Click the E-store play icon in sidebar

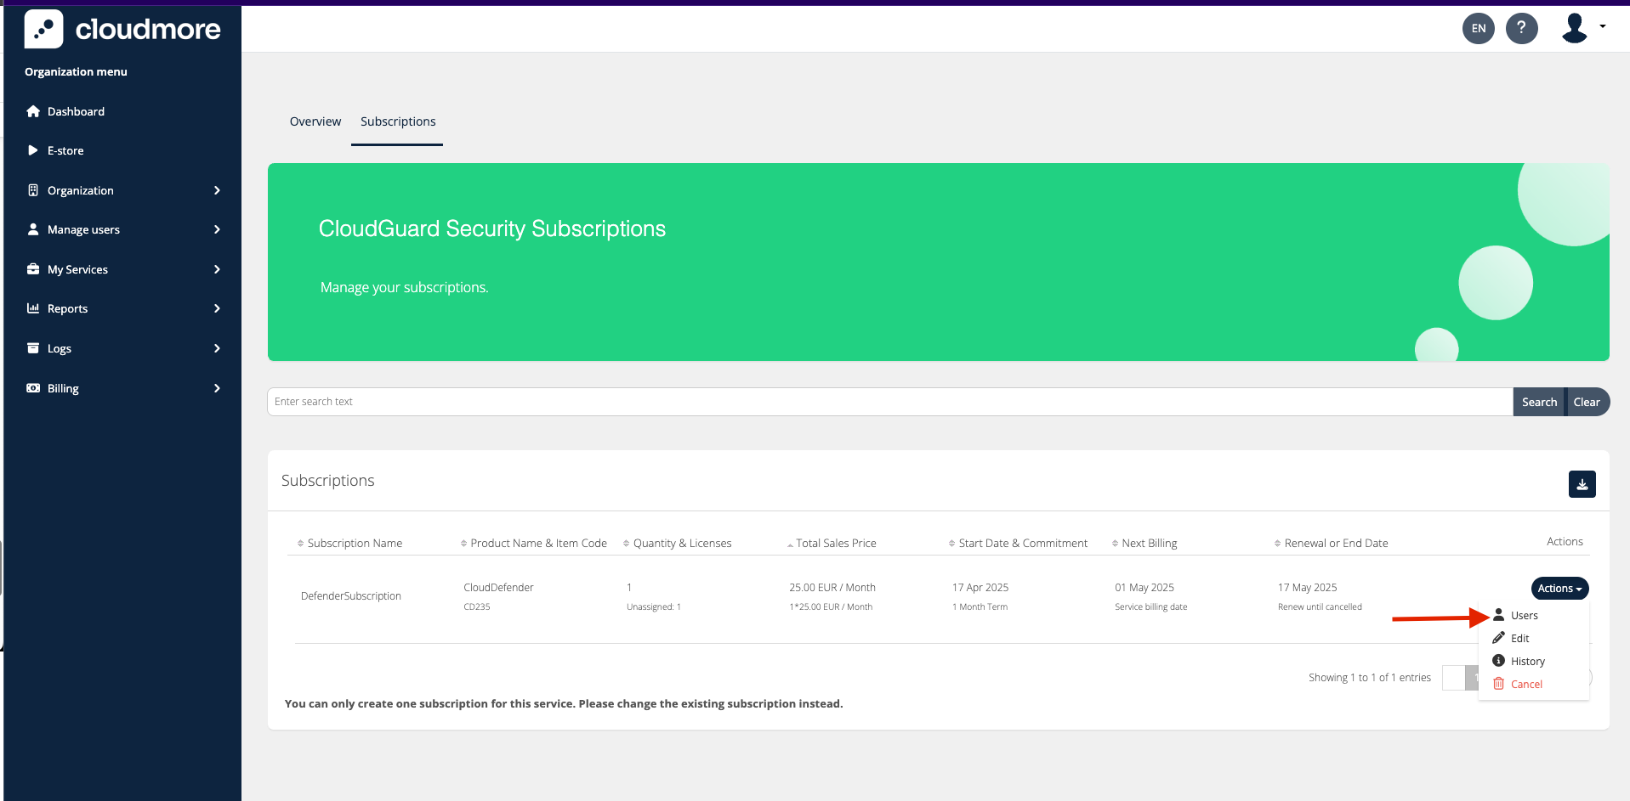(32, 150)
